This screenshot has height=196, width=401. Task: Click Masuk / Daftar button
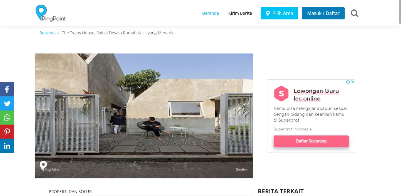[323, 13]
